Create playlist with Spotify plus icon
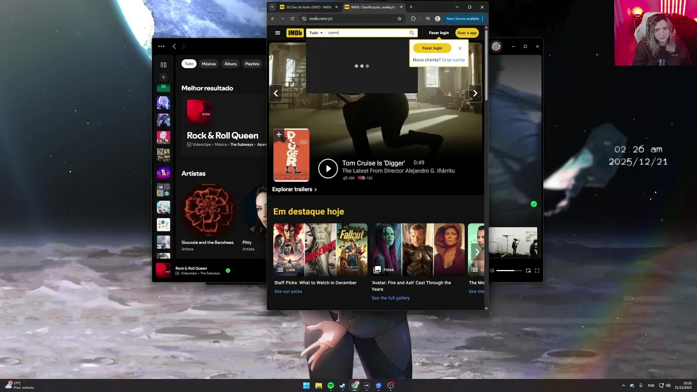Image resolution: width=697 pixels, height=392 pixels. 163,77
